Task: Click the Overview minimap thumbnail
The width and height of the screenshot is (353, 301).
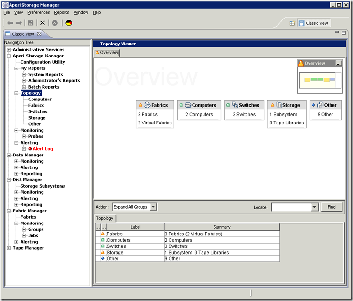Action: (320, 80)
